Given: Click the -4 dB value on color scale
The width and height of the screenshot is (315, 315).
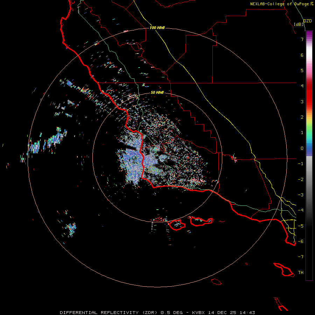Looking at the screenshot, I should click(301, 210).
